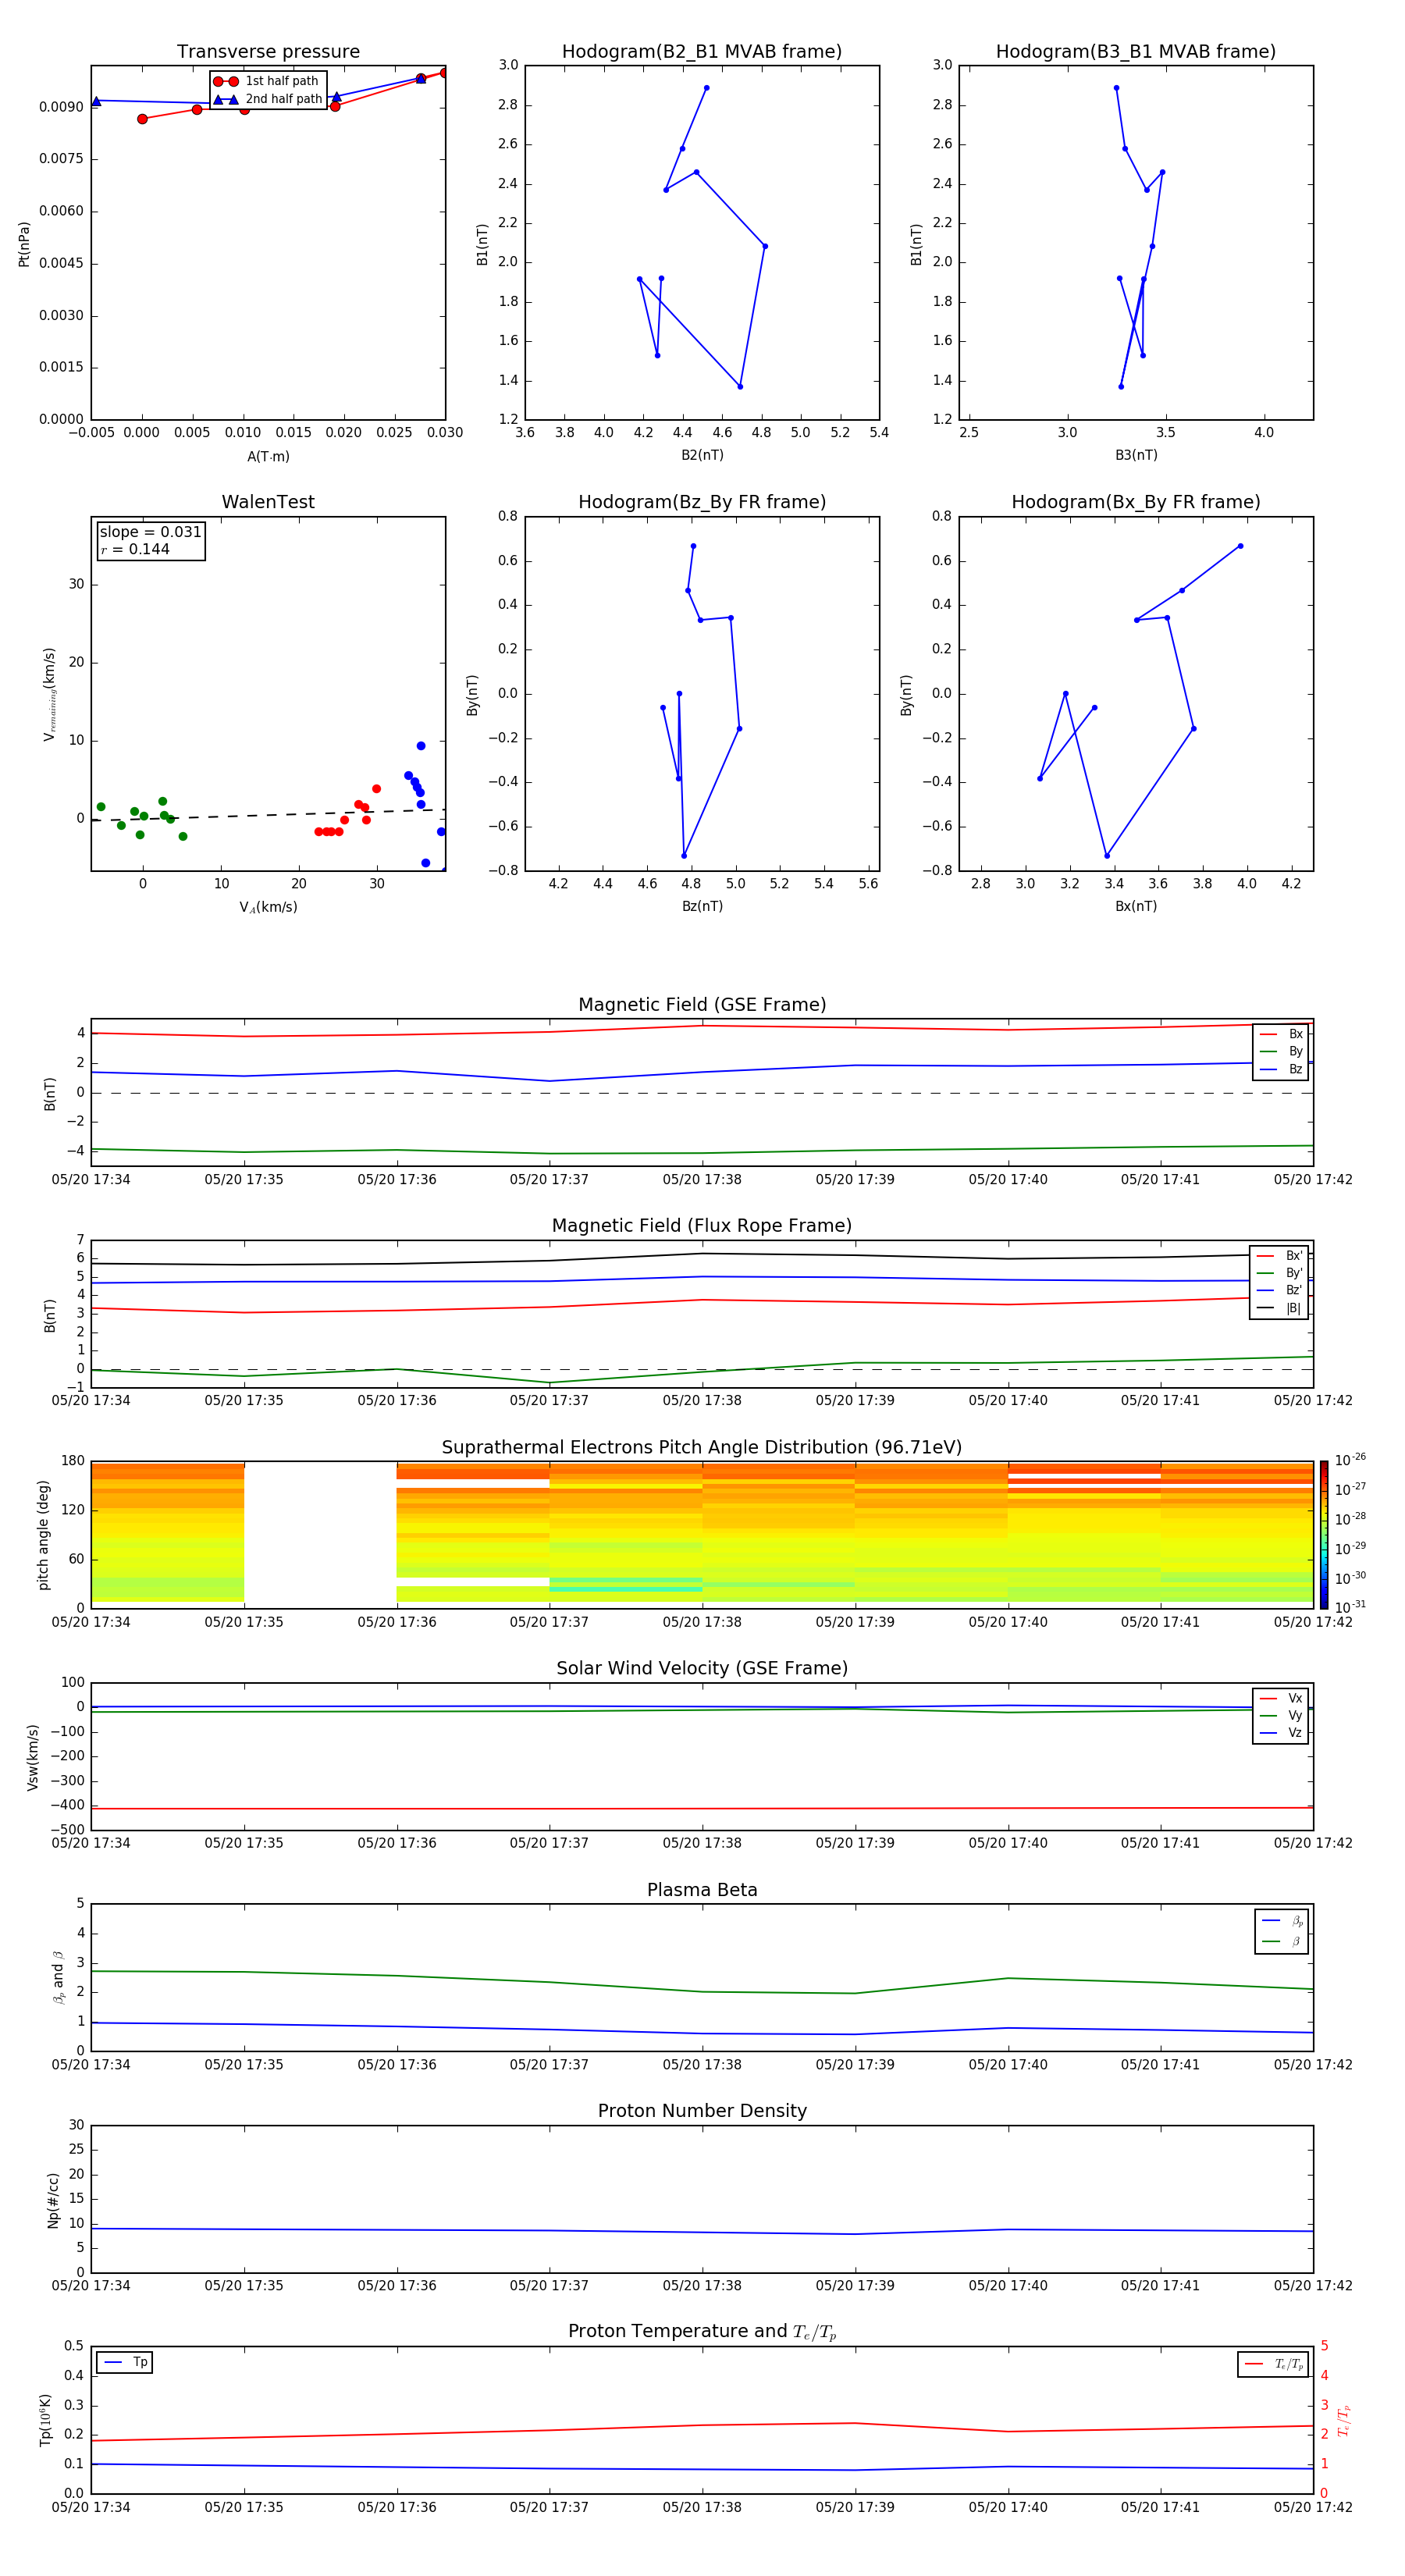1405x2576 pixels.
Task: Click the blank data gap in pitch angle heatmap
Action: (320, 1535)
